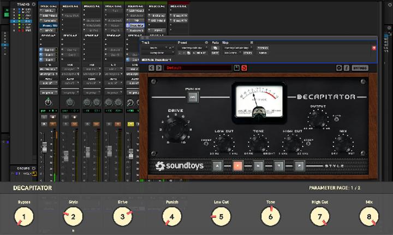Open the preset librarian folder icon
The width and height of the screenshot is (393, 235).
[188, 53]
